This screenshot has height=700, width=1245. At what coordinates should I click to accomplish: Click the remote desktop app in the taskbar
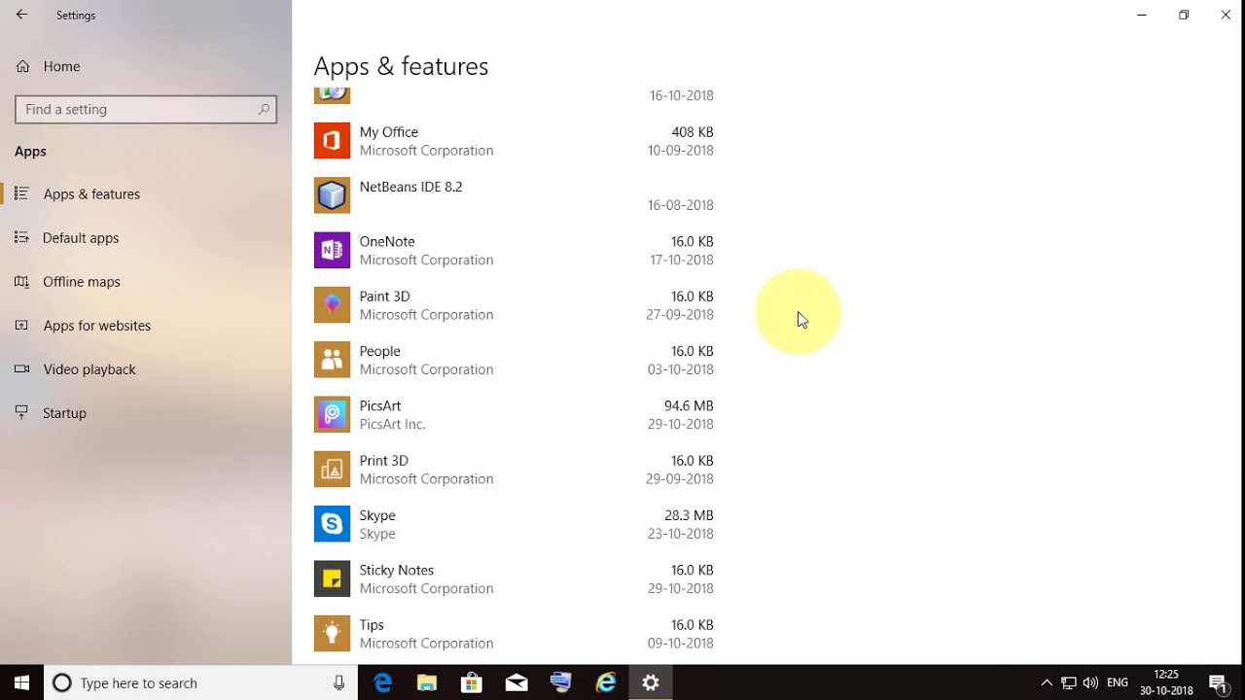point(561,682)
